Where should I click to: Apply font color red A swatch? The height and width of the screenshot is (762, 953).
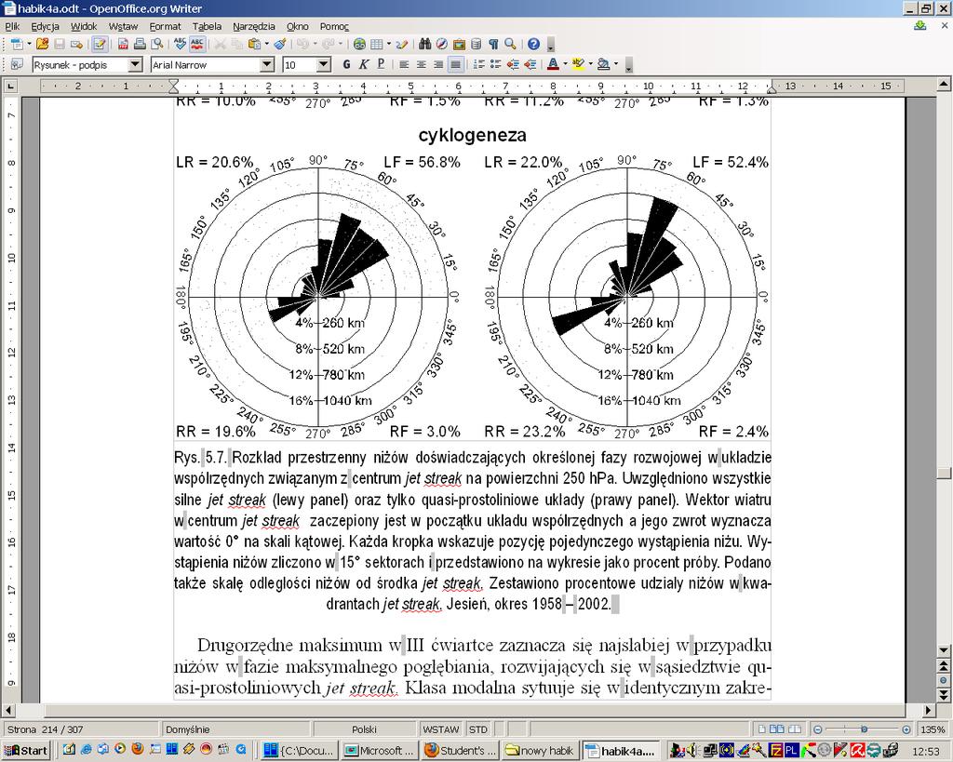pyautogui.click(x=553, y=64)
